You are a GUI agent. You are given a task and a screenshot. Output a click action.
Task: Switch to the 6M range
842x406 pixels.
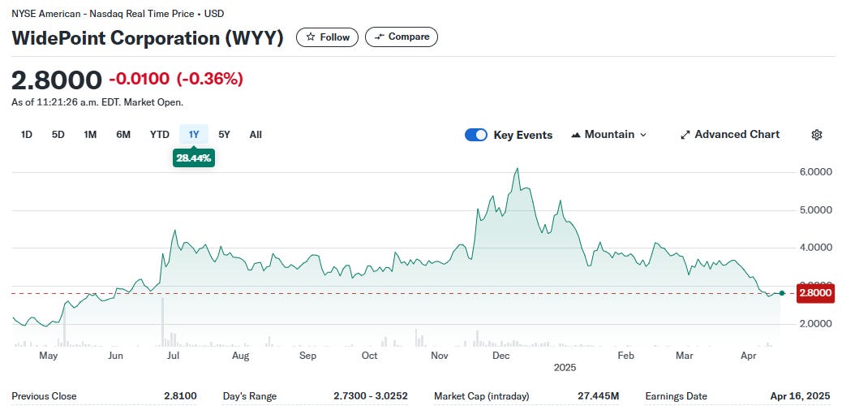point(123,135)
